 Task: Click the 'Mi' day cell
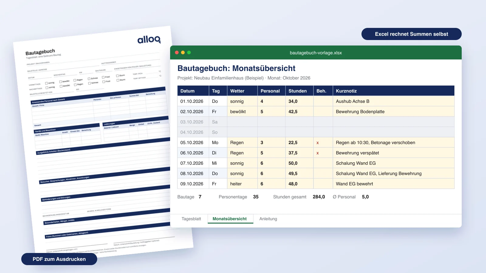[218, 163]
